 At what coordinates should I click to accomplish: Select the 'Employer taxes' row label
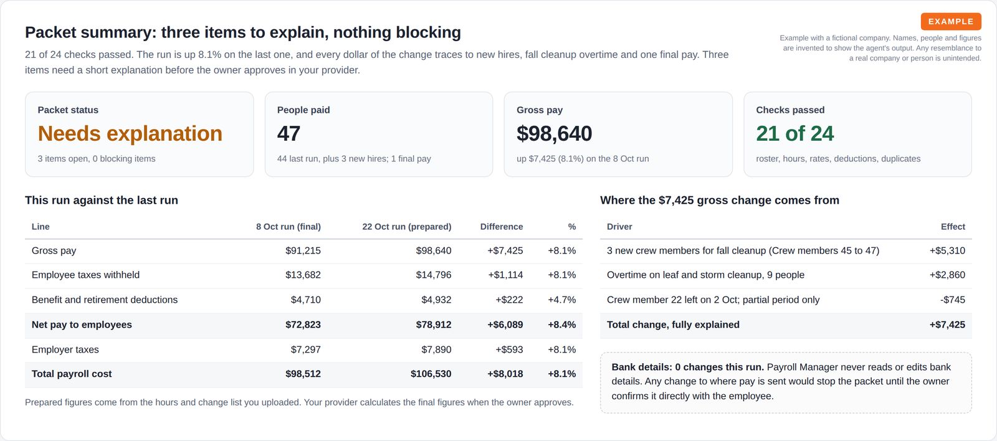[65, 349]
